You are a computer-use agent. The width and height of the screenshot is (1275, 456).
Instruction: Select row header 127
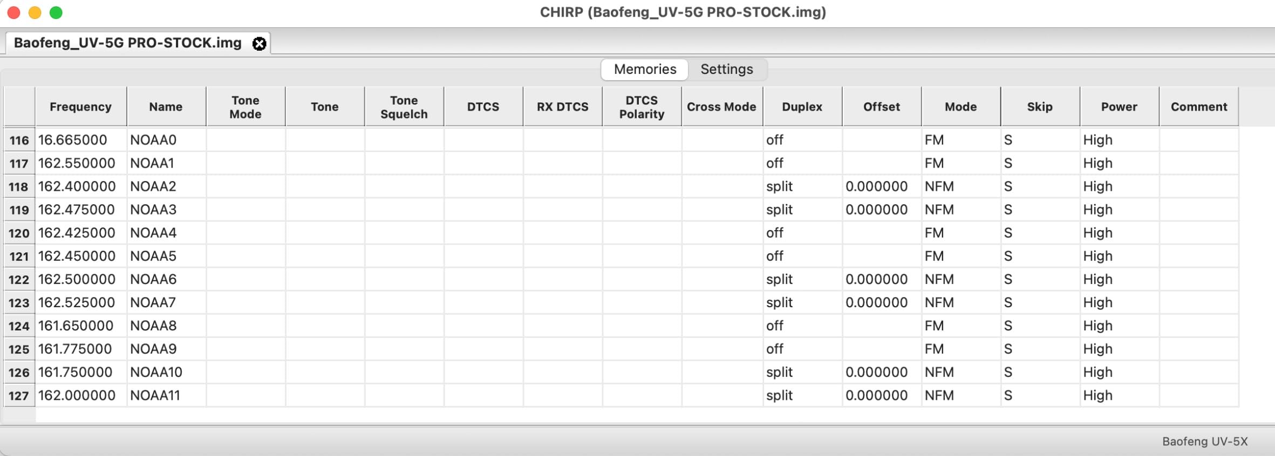[19, 396]
